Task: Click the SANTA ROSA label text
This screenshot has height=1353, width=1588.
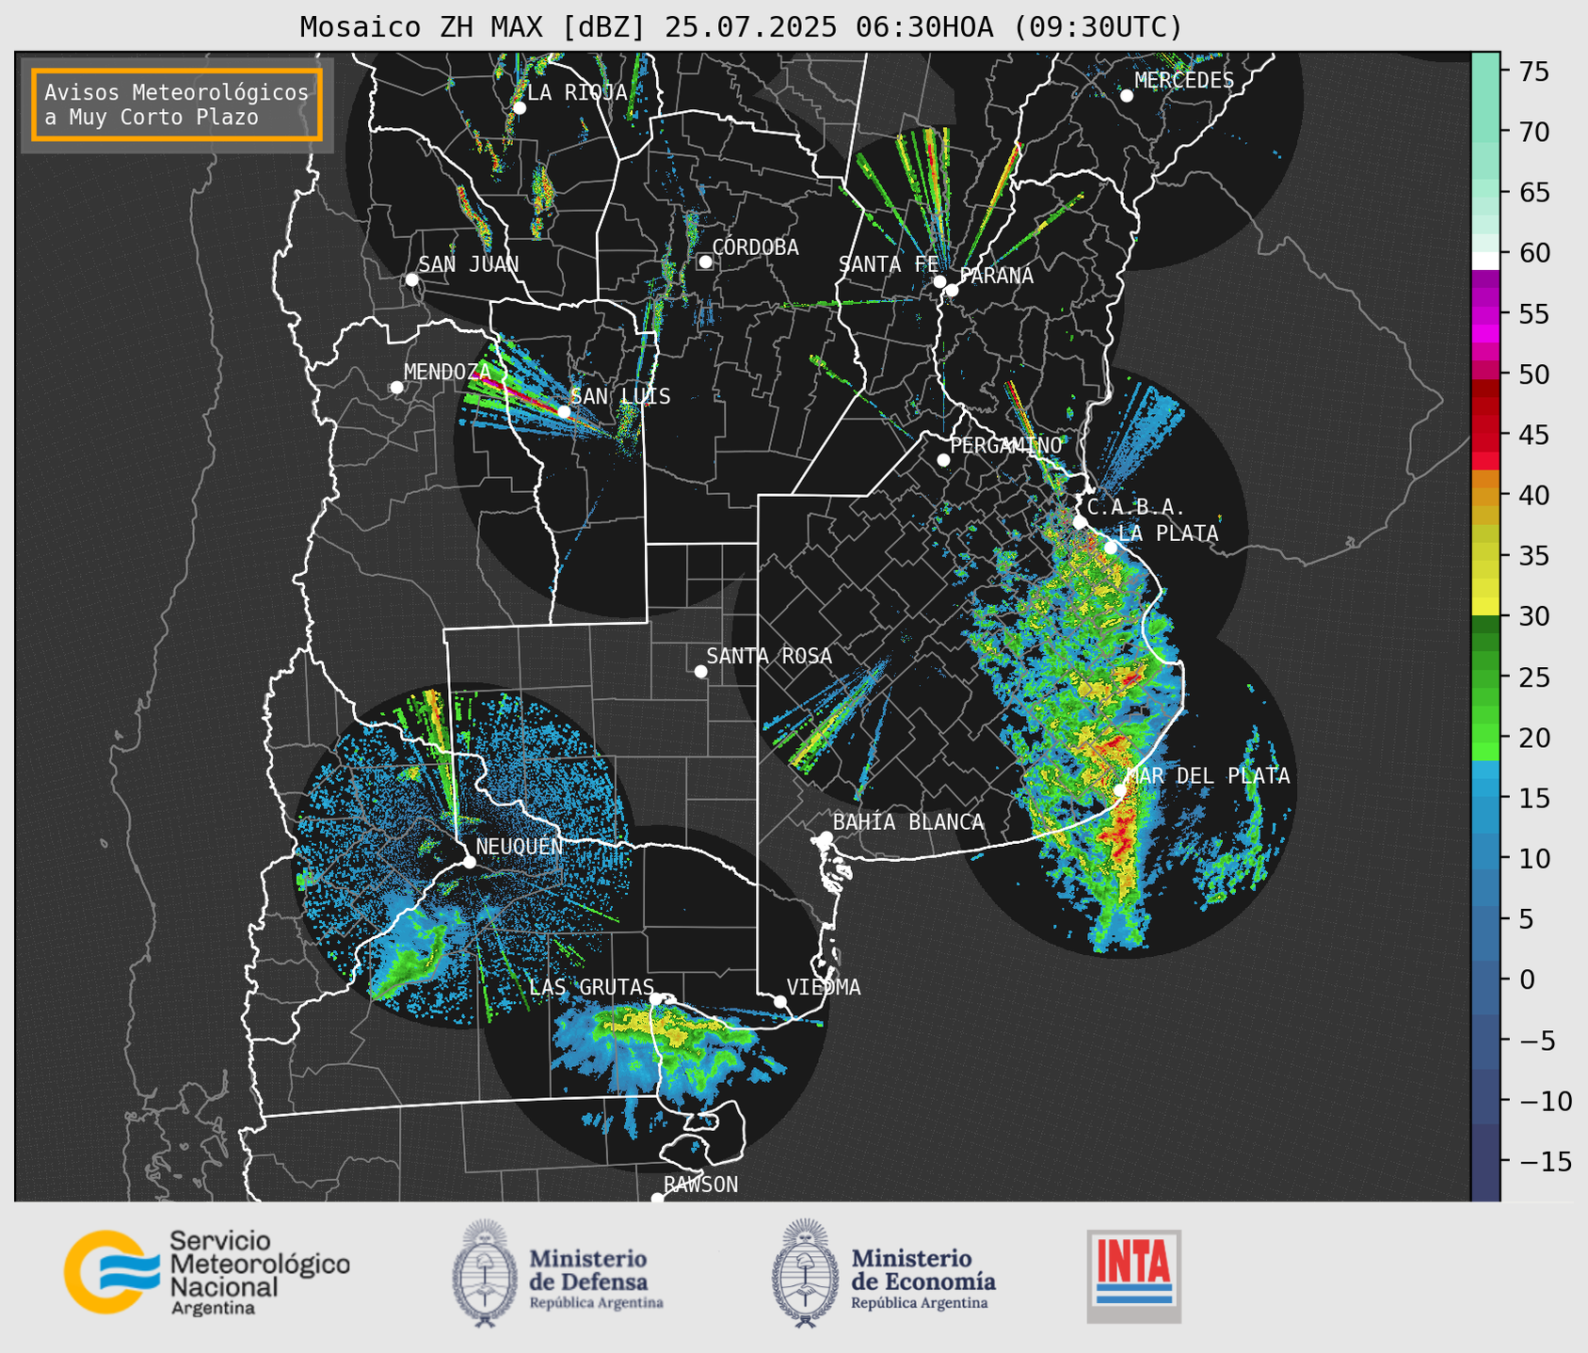Action: point(769,657)
